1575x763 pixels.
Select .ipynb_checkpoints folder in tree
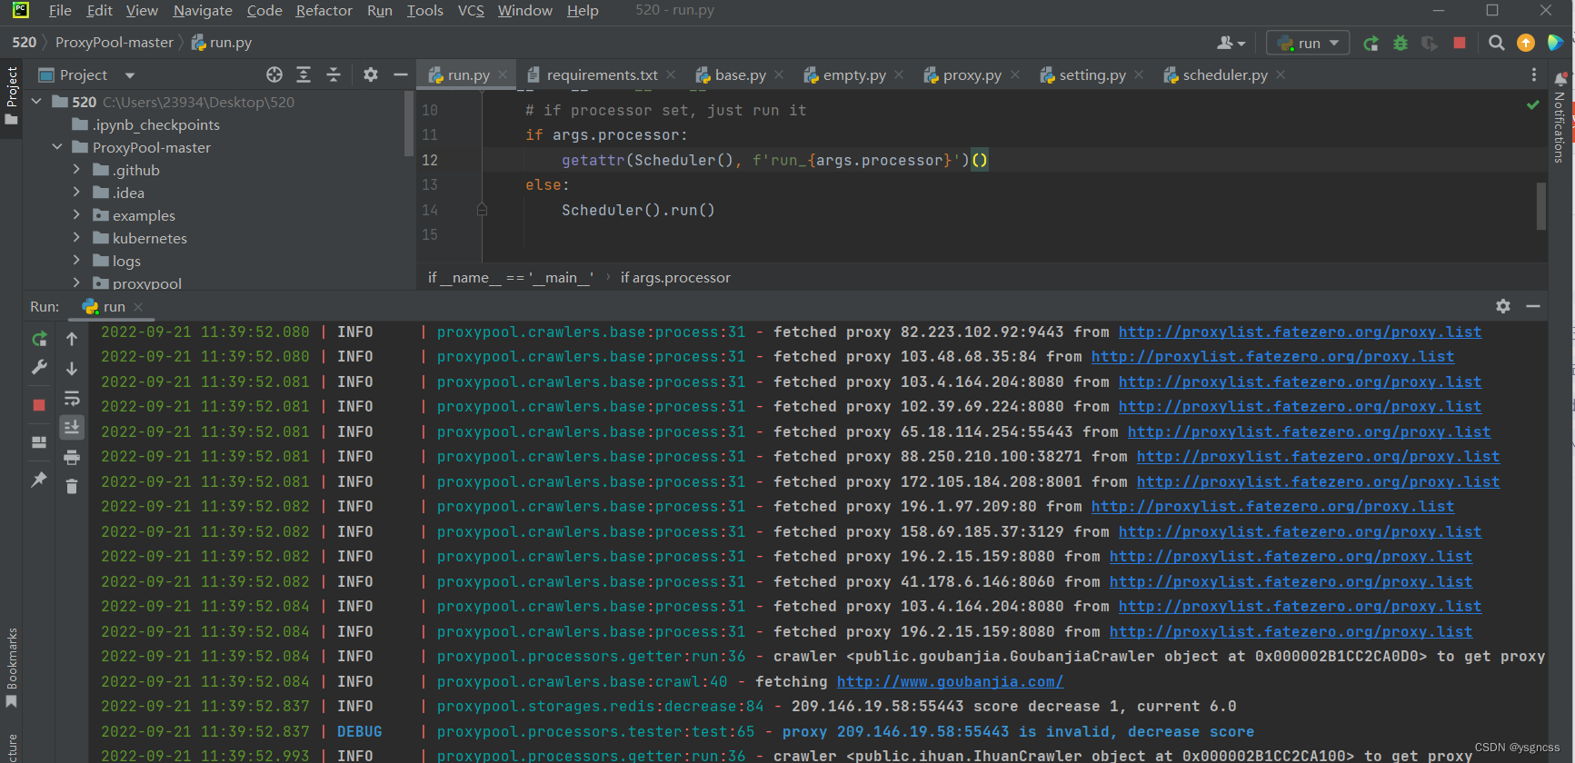(x=156, y=124)
